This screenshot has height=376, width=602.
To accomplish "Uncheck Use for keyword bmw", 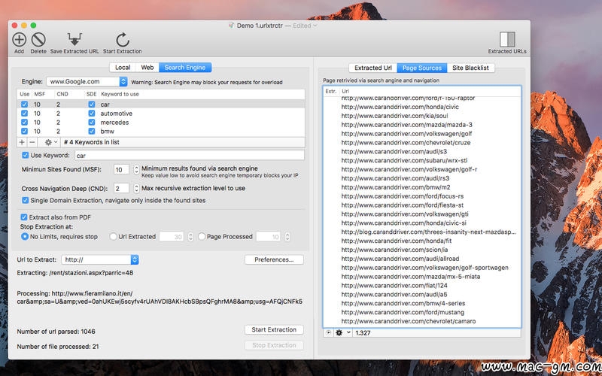I will (25, 131).
